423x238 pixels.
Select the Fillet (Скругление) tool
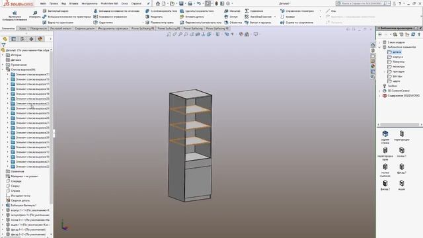tap(103, 22)
